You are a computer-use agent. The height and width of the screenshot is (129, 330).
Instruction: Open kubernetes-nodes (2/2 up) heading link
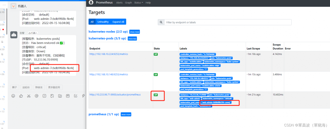[x=108, y=32]
